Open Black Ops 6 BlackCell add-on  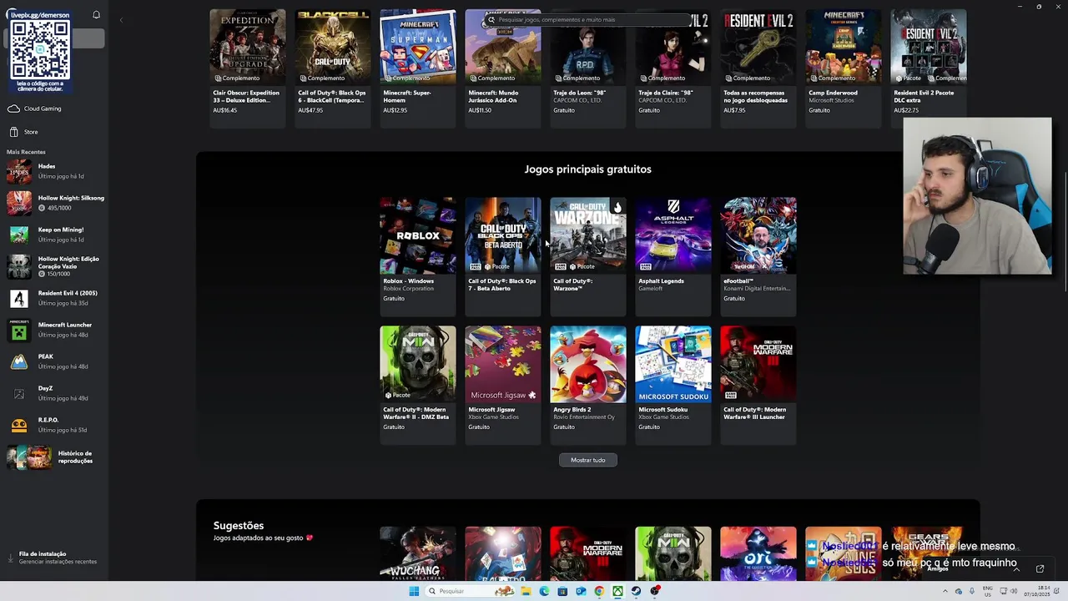(333, 68)
